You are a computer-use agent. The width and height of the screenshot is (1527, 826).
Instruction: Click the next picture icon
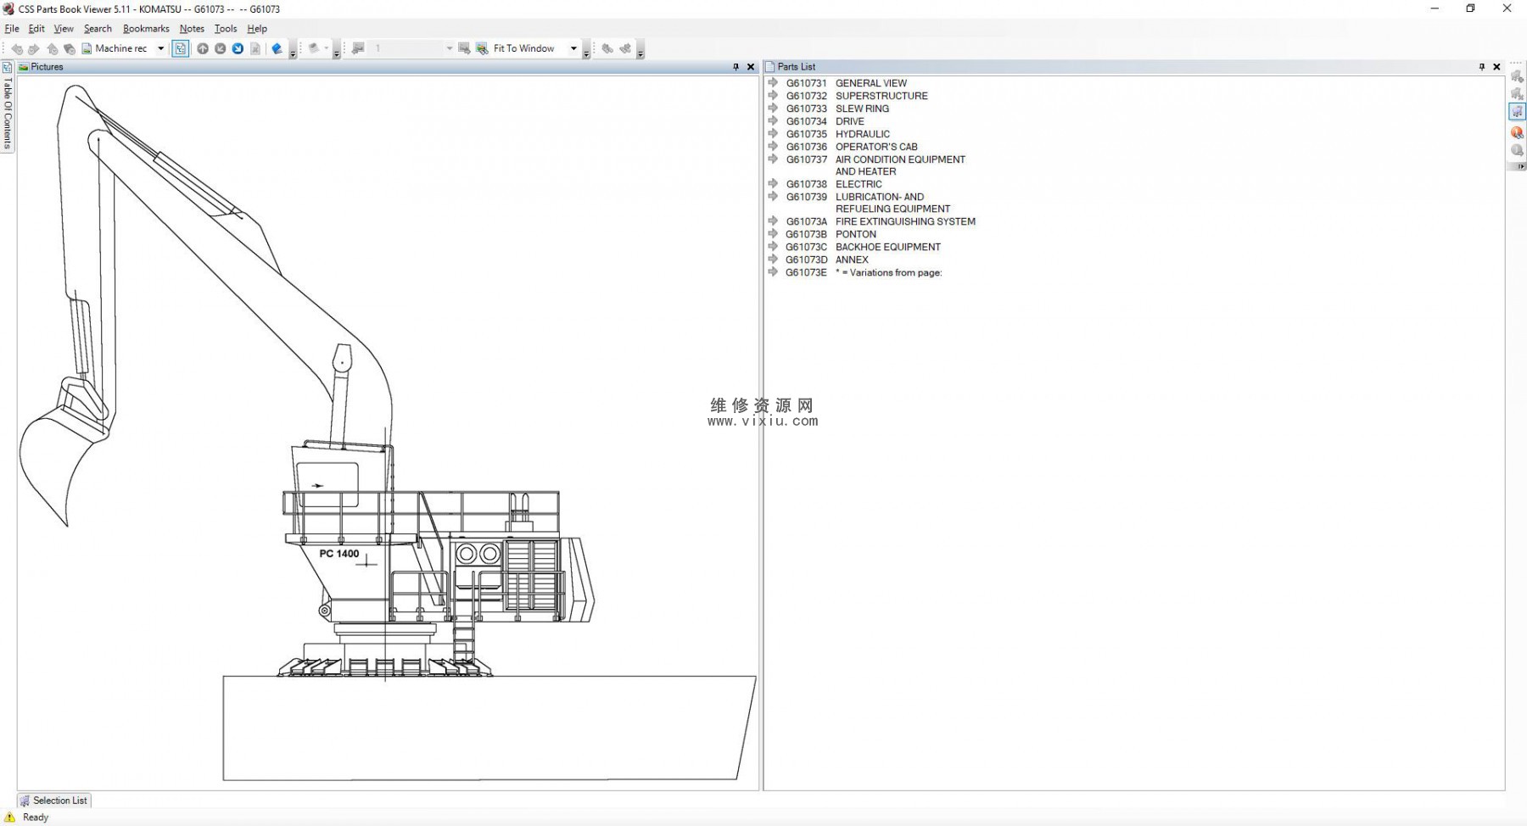click(x=464, y=48)
